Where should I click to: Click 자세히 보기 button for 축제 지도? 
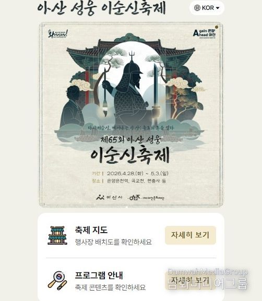pyautogui.click(x=190, y=235)
